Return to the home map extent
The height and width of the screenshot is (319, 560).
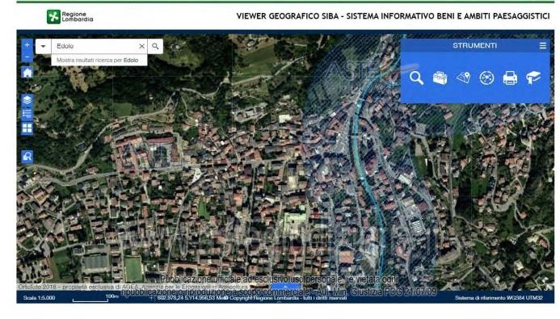tap(27, 73)
